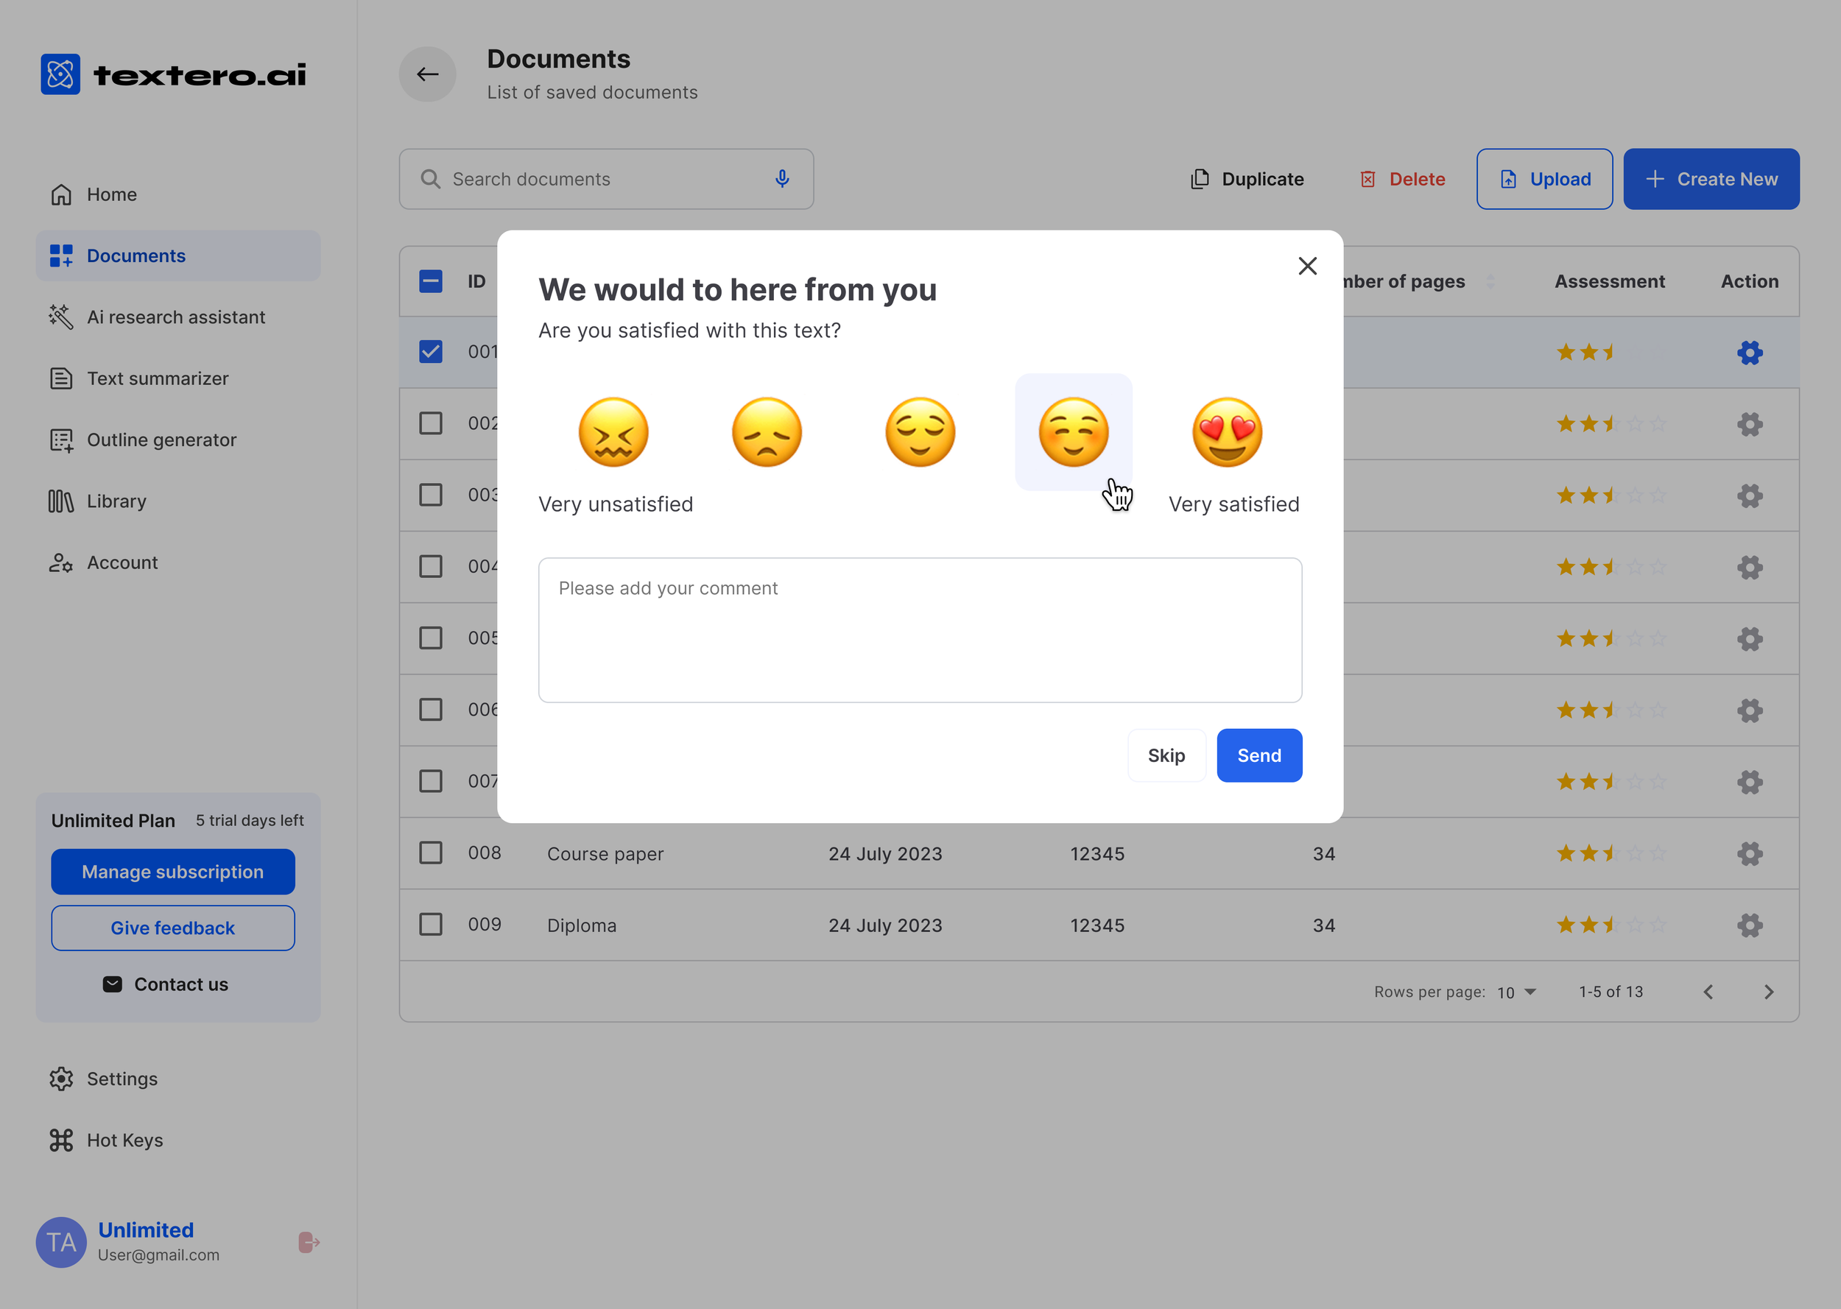Go to next page of documents
This screenshot has width=1841, height=1309.
(x=1768, y=992)
